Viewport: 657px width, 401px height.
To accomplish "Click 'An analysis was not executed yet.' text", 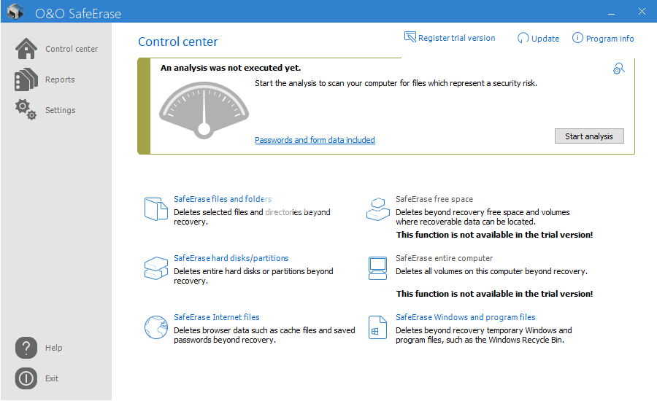I will click(x=231, y=68).
